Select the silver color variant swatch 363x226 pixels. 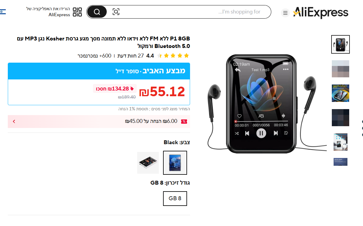click(x=148, y=163)
